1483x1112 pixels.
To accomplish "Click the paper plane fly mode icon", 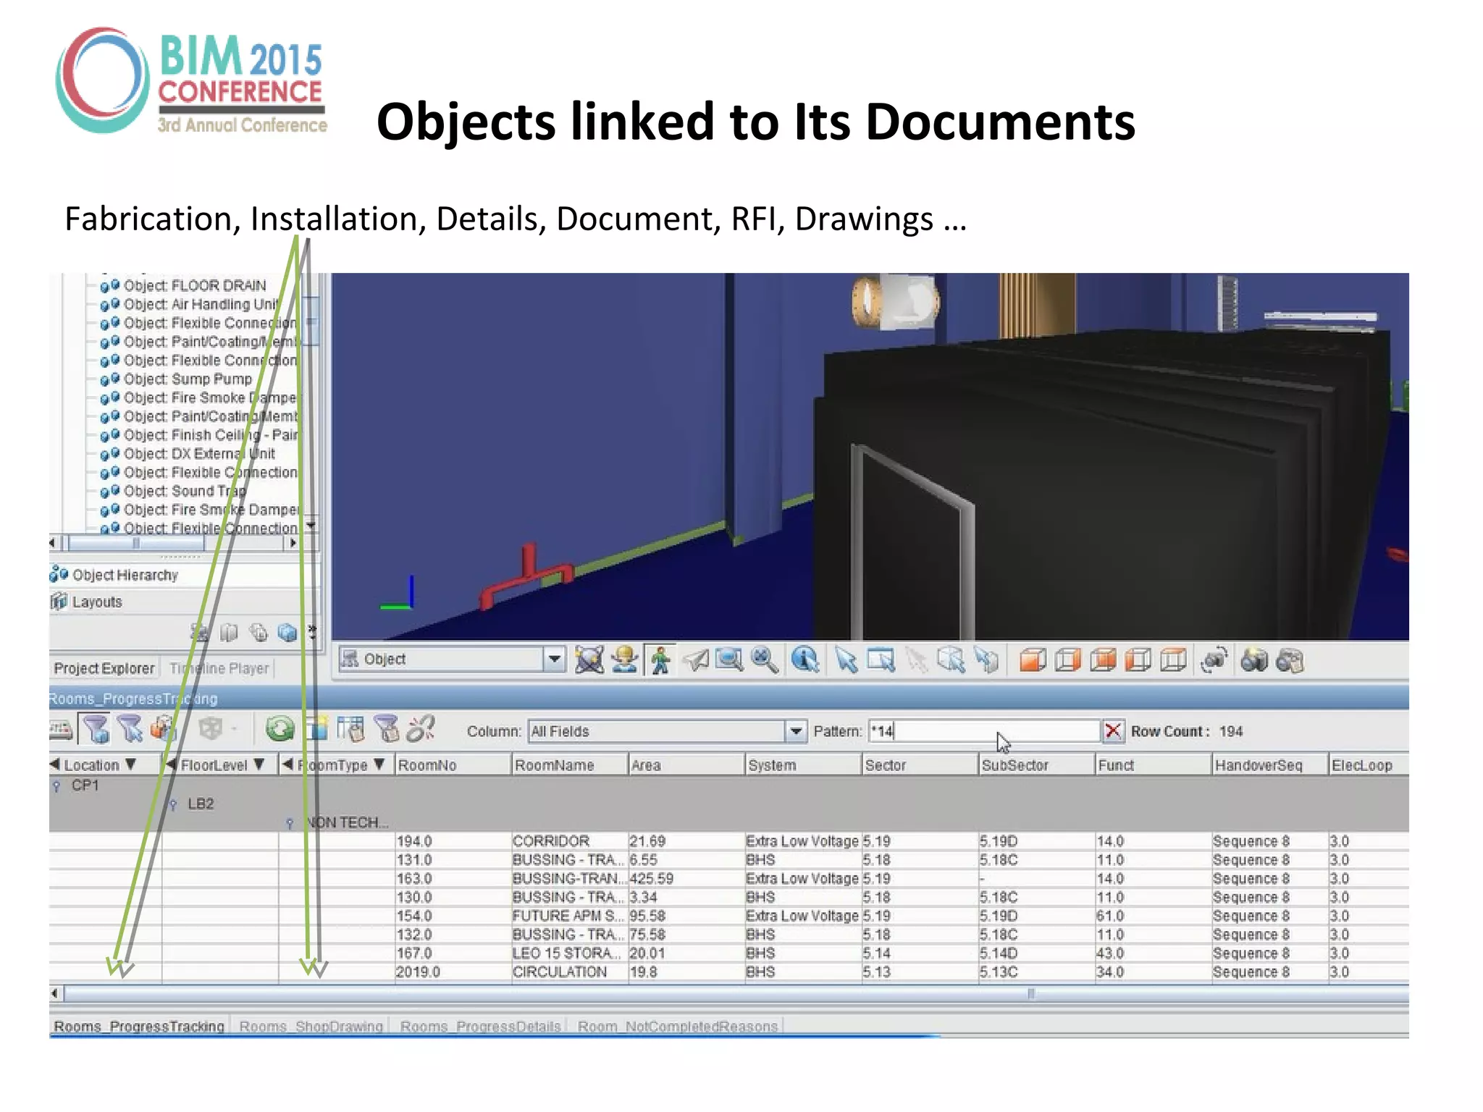I will click(696, 660).
